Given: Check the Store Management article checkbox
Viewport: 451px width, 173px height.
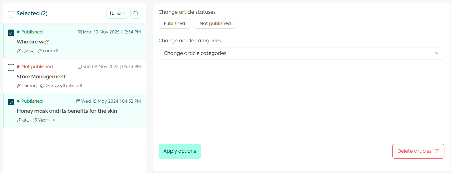Looking at the screenshot, I should click(x=11, y=67).
